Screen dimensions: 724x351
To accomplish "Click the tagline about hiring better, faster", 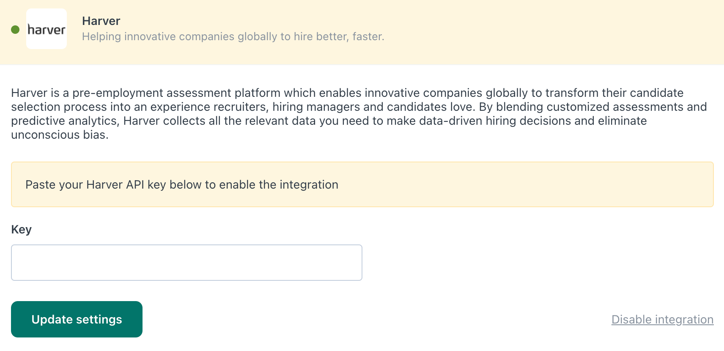I will (233, 36).
